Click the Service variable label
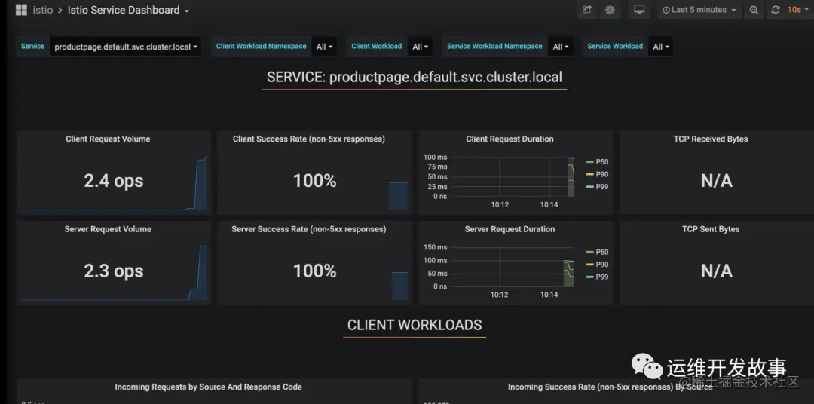 point(32,46)
